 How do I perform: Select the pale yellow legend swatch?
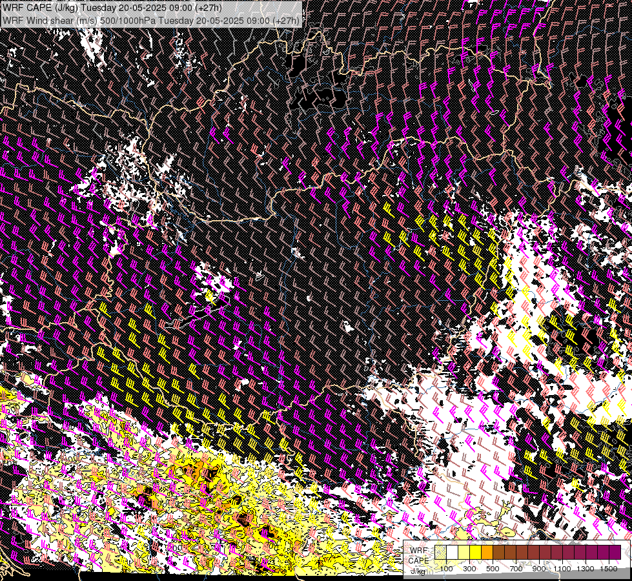point(464,553)
